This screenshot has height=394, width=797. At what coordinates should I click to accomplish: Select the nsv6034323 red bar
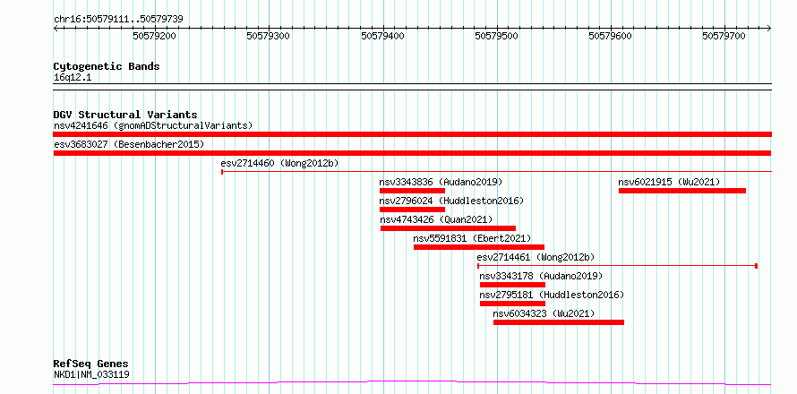[x=559, y=322]
